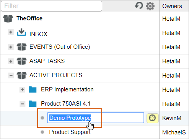189x139 pixels.
Task: Click the yellow target icon beside Demo Prototype
Action: 153,118
